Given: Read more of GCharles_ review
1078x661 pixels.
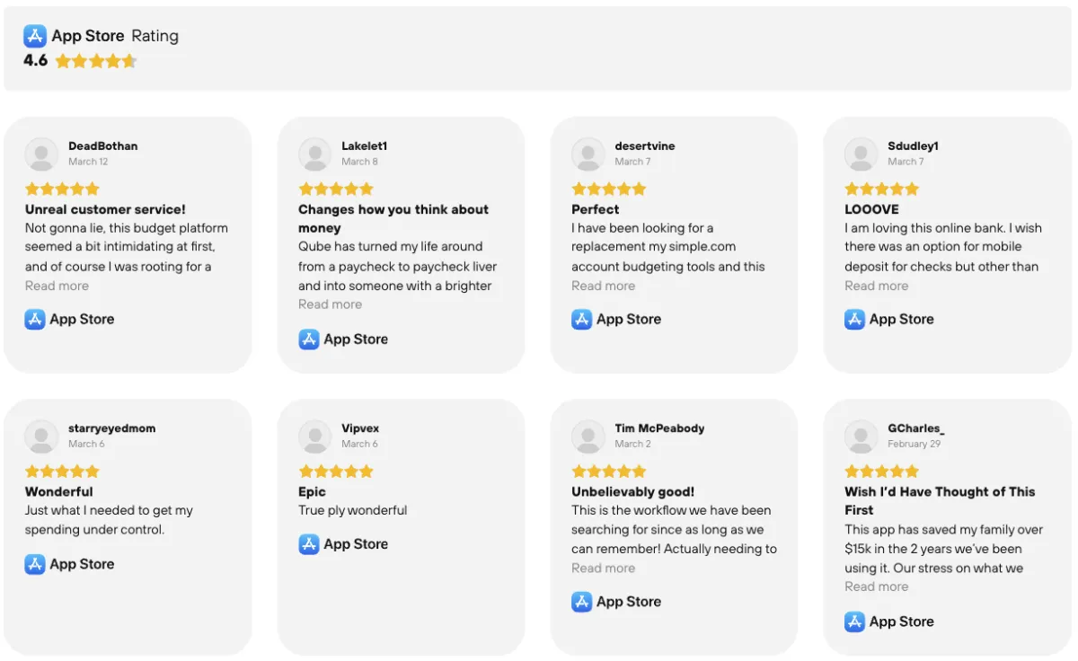Looking at the screenshot, I should point(876,586).
